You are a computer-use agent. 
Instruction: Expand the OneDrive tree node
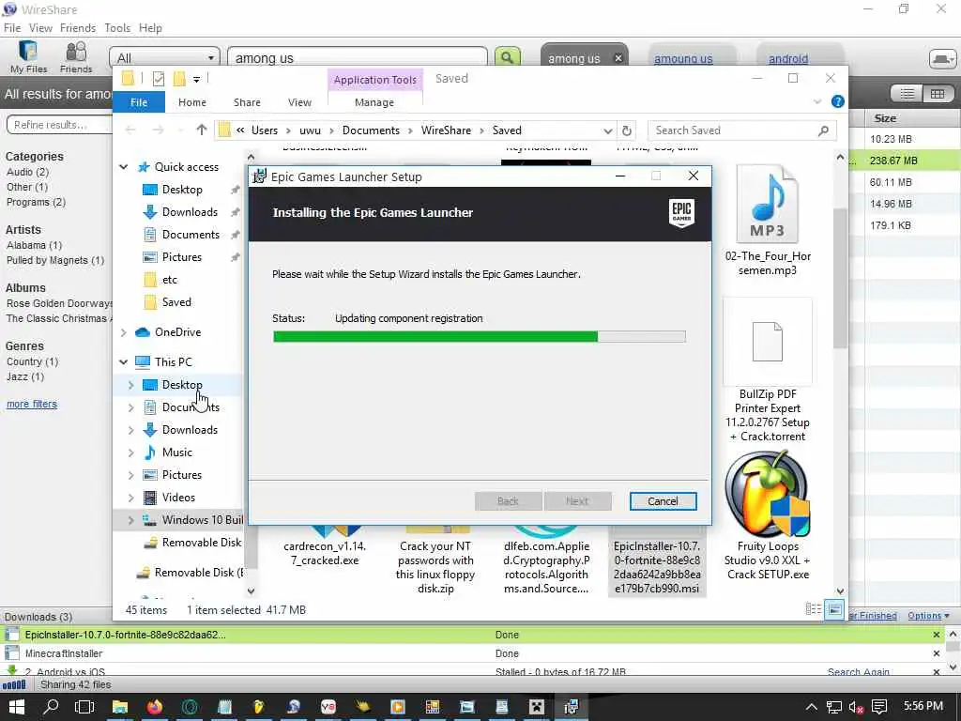(124, 332)
